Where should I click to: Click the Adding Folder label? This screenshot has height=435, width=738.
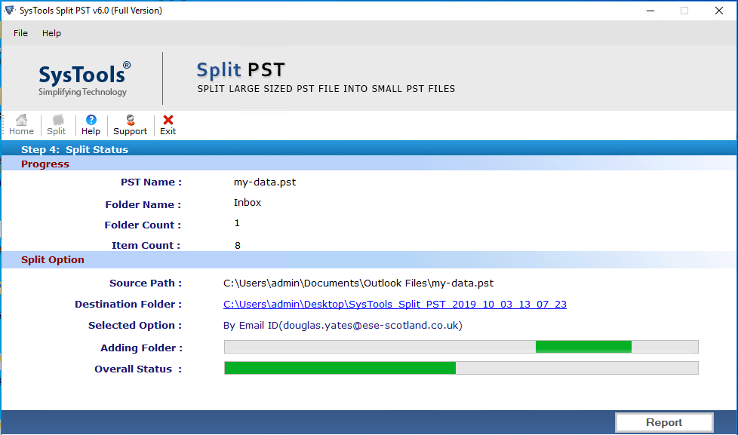[x=141, y=348]
